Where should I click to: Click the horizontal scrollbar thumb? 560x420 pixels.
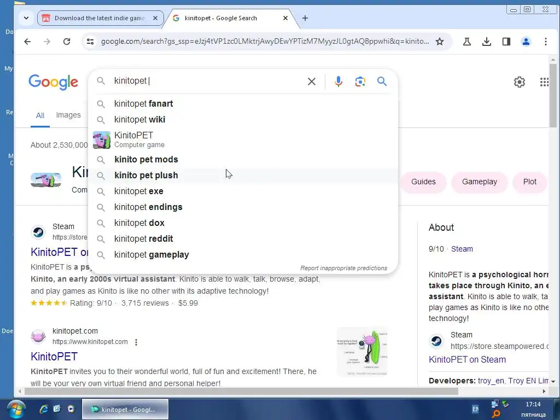241,392
